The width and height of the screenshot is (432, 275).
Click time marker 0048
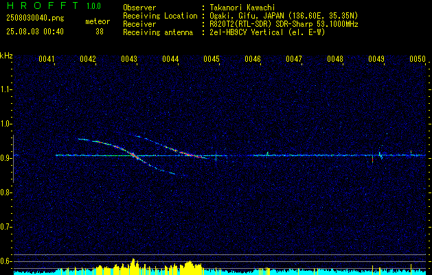point(335,59)
